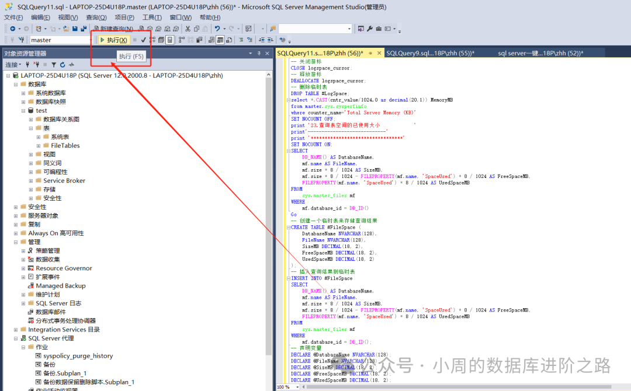The height and width of the screenshot is (391, 631).
Task: Click the query editor horizontal scrollbar
Action: click(459, 387)
